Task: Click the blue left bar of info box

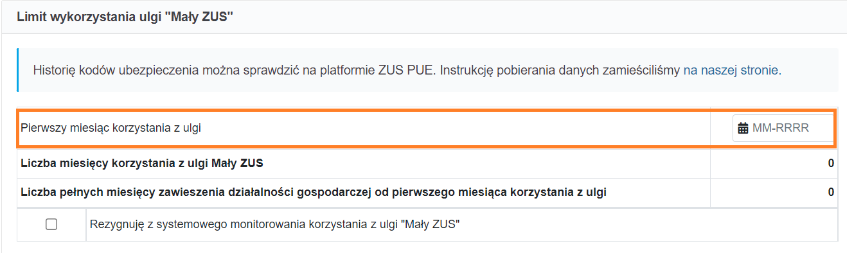Action: [18, 70]
